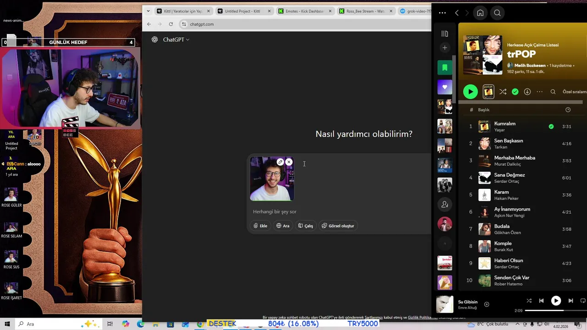
Task: Seek on the Spotify playback progress bar
Action: pyautogui.click(x=556, y=311)
